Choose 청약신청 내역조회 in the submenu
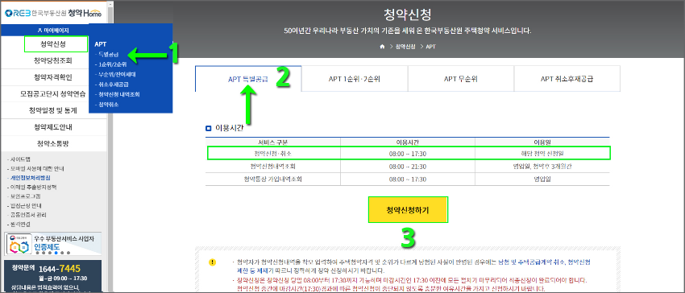This screenshot has height=293, width=685. click(x=118, y=94)
